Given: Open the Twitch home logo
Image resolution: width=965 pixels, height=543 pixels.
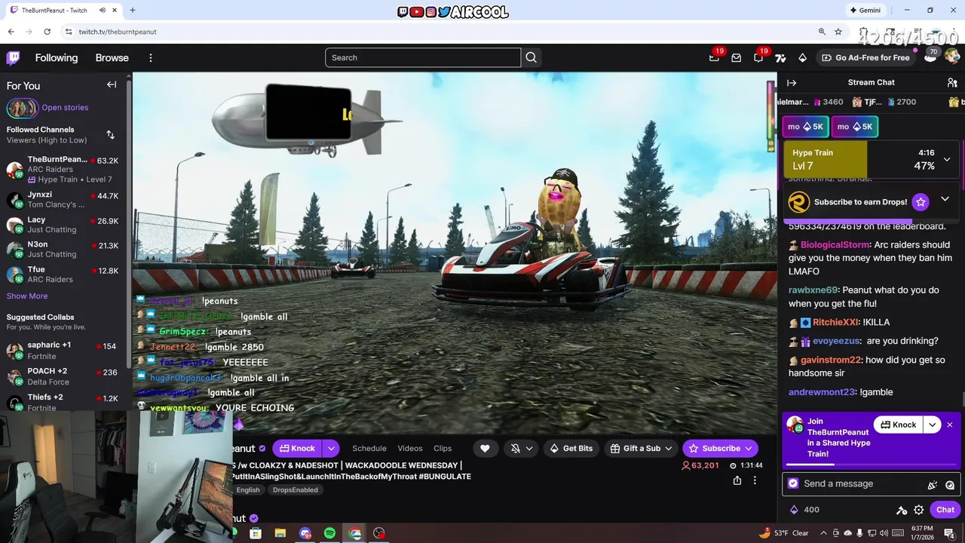Looking at the screenshot, I should (14, 58).
